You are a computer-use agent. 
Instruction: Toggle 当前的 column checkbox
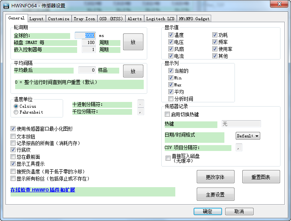coord(171,71)
